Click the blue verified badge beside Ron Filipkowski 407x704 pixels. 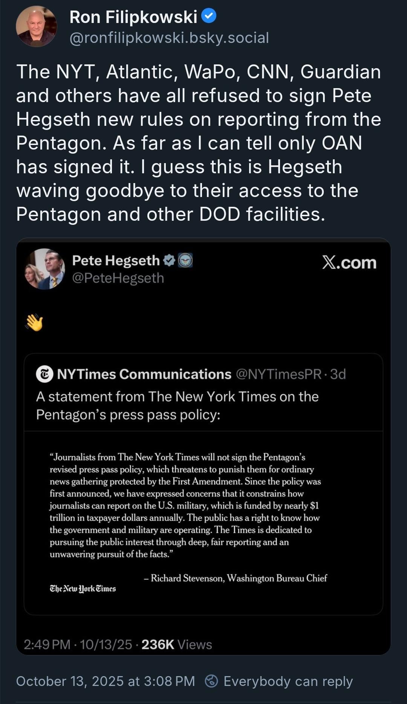tap(209, 16)
